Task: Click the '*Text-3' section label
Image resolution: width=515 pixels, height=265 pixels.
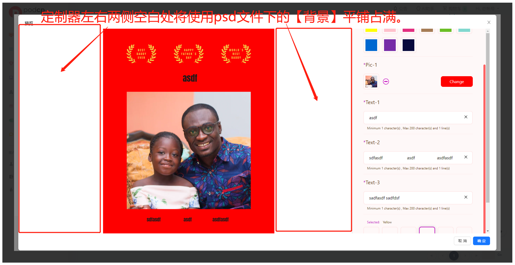Action: [x=372, y=182]
